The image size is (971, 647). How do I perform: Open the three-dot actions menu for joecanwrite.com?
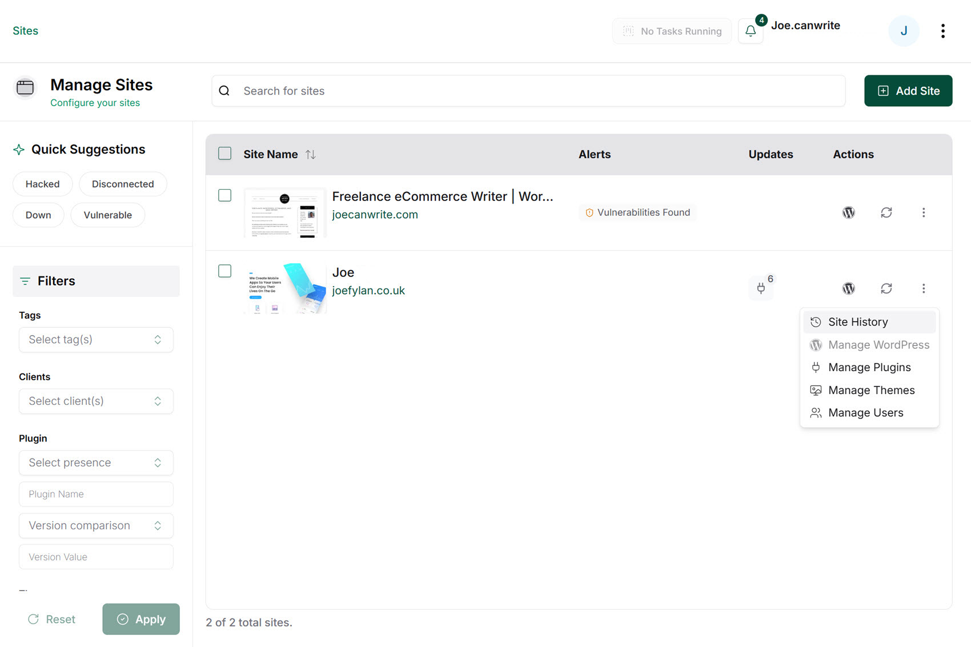point(924,212)
